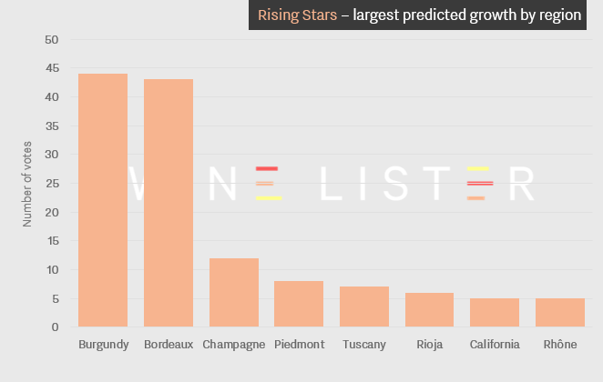Viewport: 603px width, 382px height.
Task: Click the Tuscany bar
Action: click(x=364, y=307)
